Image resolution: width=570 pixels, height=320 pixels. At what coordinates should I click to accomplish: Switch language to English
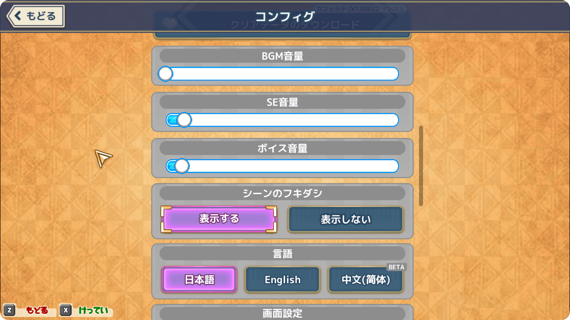[x=282, y=279]
